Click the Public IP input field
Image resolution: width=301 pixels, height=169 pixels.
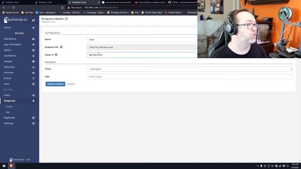point(142,55)
